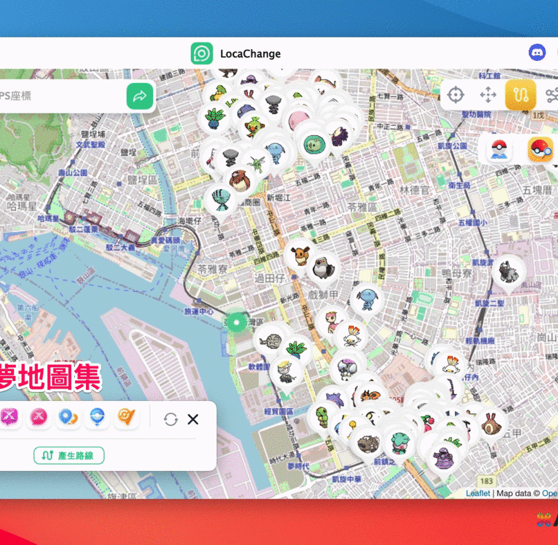Screen dimensions: 558x545
Task: Open the Discord community icon
Action: click(x=537, y=53)
